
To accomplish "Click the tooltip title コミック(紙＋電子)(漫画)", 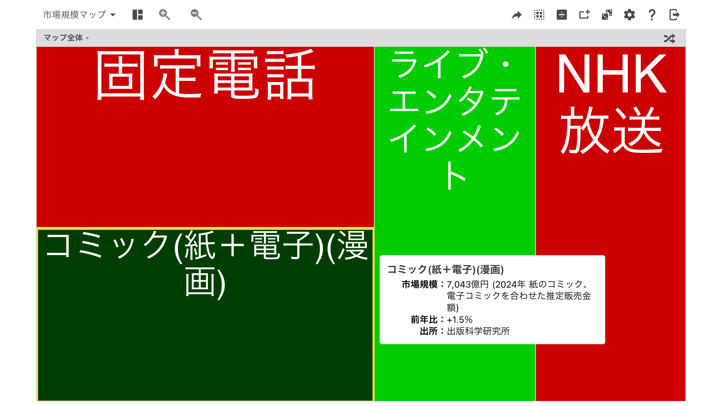I will pyautogui.click(x=446, y=270).
